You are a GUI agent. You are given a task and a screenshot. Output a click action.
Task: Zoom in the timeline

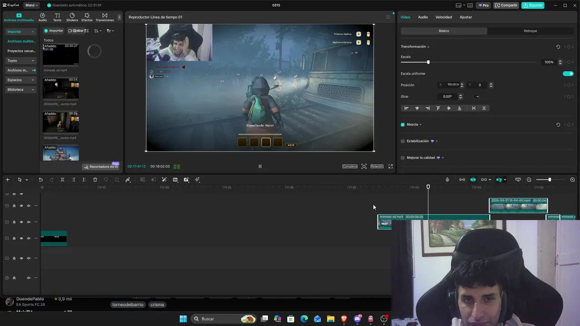click(572, 180)
